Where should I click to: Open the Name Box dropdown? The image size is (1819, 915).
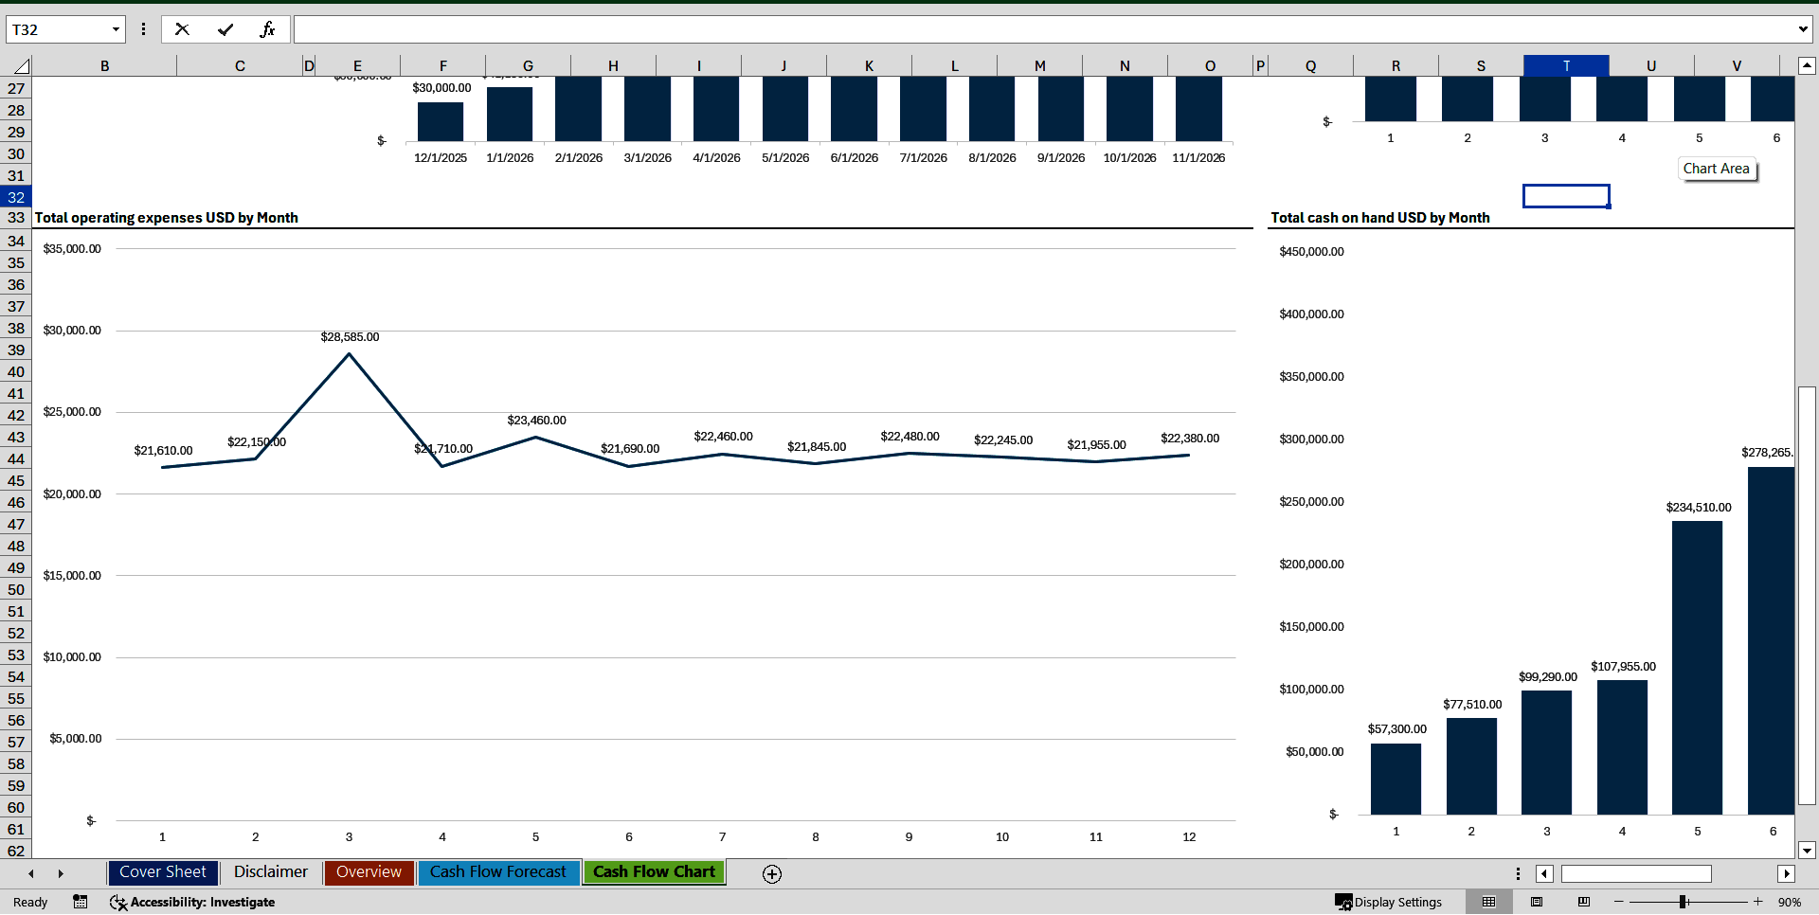[116, 29]
